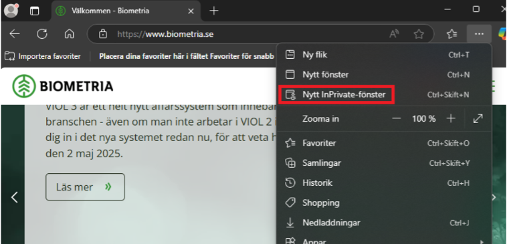Decrease zoom with the minus button

pyautogui.click(x=397, y=118)
